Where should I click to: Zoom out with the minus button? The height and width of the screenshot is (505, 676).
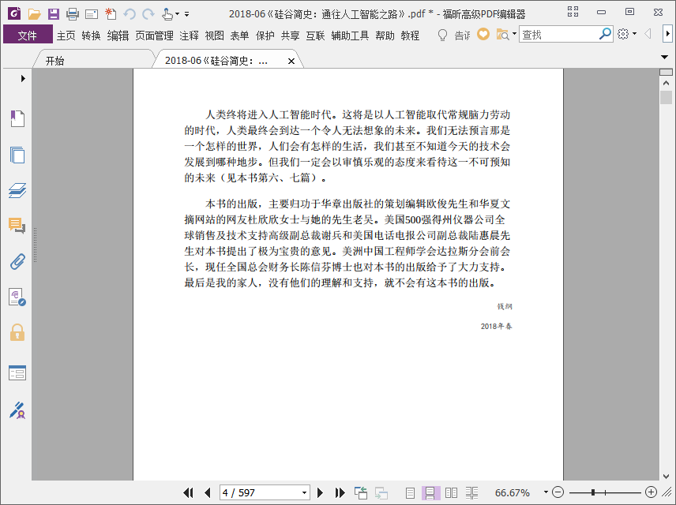coord(558,492)
